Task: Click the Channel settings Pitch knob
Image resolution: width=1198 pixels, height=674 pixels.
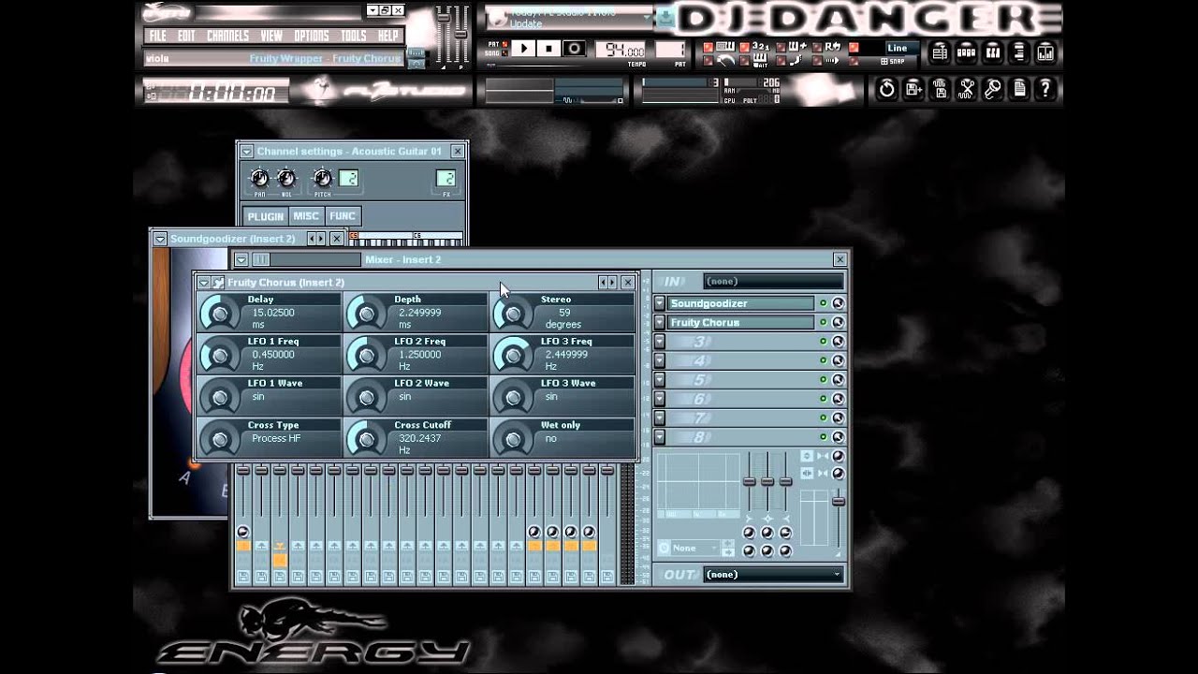Action: pos(322,178)
